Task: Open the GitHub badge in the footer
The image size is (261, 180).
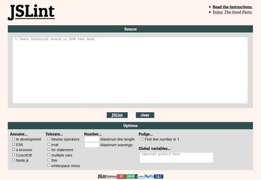Action: 112,177
